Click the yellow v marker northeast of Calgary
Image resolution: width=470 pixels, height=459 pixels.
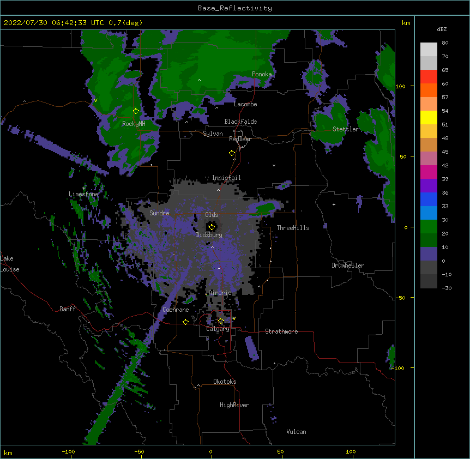coord(234,318)
